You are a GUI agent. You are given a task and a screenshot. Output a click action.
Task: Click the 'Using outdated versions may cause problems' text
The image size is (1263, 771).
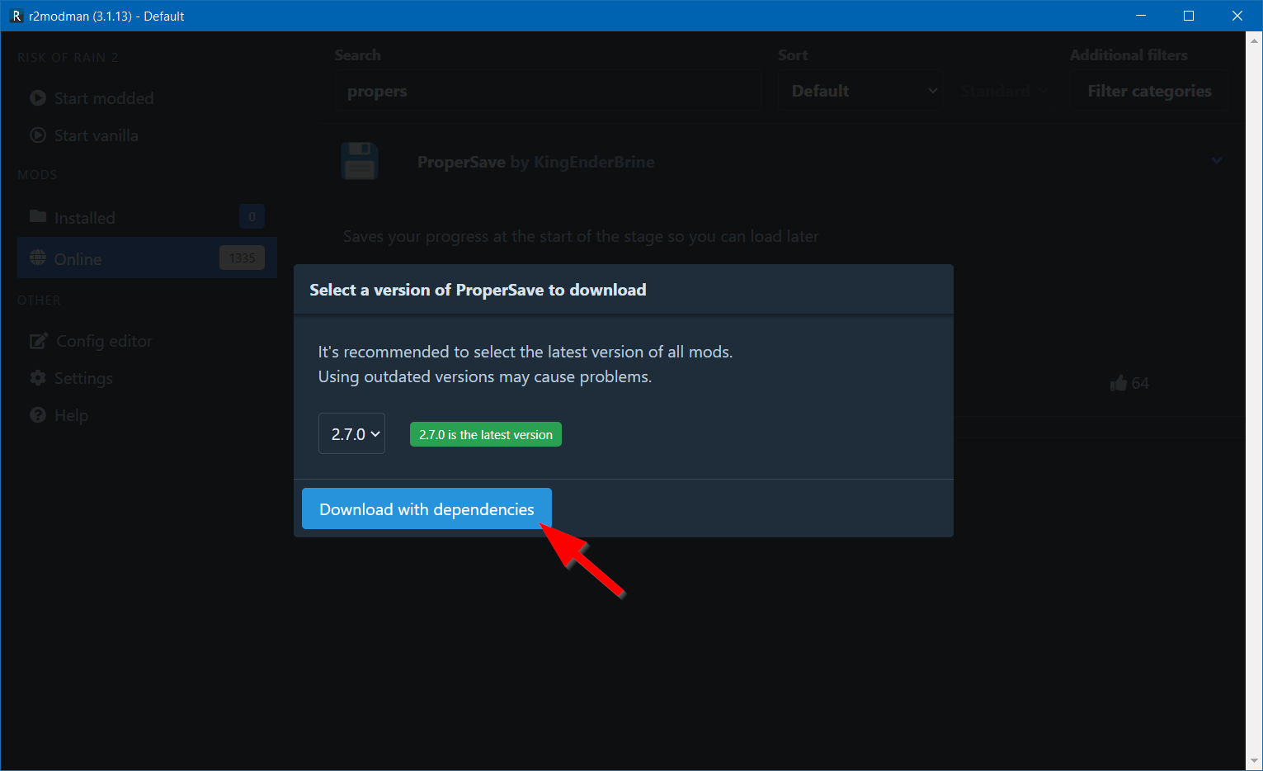click(x=485, y=377)
